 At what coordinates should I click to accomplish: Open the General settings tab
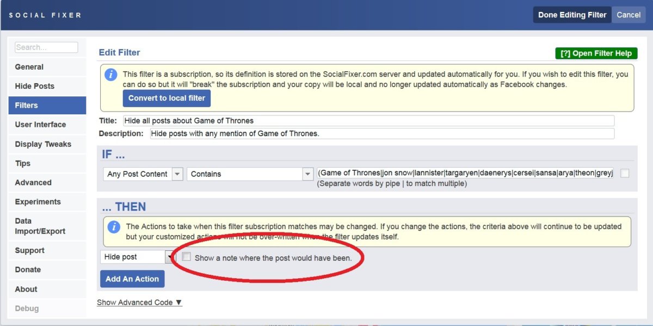tap(29, 67)
